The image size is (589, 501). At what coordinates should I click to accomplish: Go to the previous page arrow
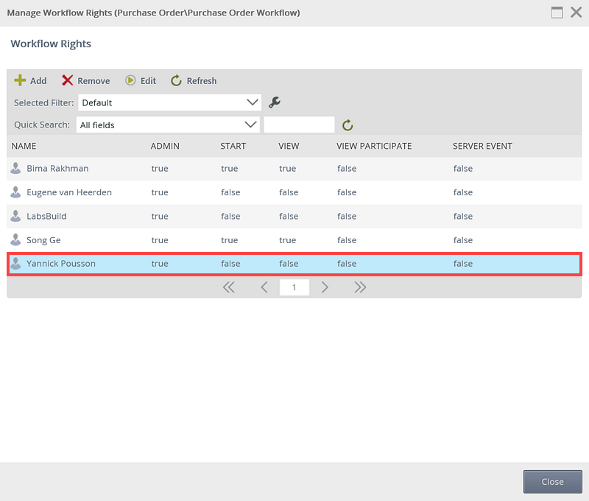[264, 287]
